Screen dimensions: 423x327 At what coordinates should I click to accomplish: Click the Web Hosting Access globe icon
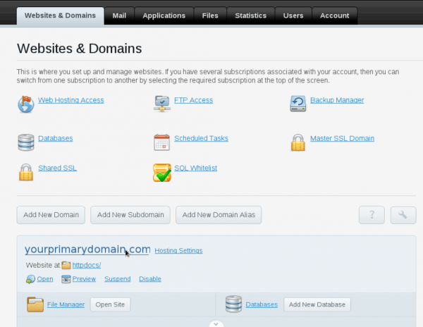coord(26,104)
